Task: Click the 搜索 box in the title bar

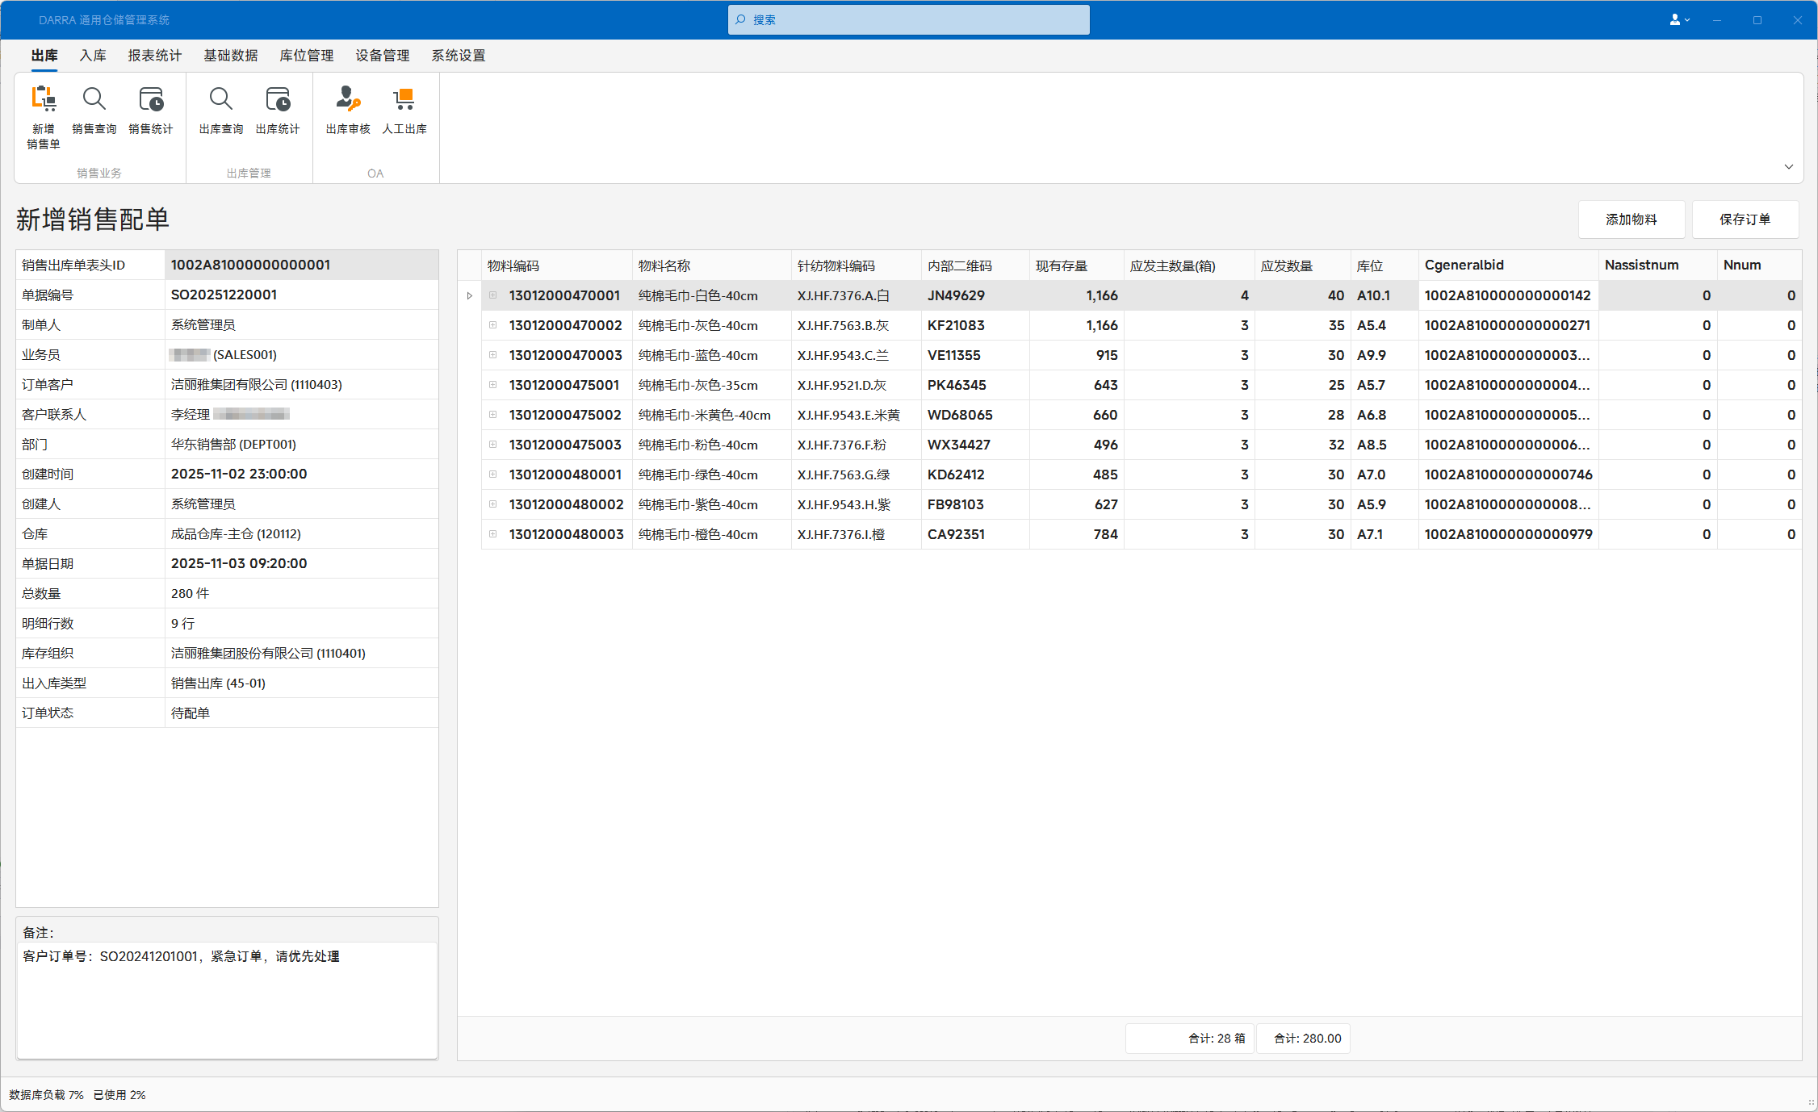Action: [908, 20]
